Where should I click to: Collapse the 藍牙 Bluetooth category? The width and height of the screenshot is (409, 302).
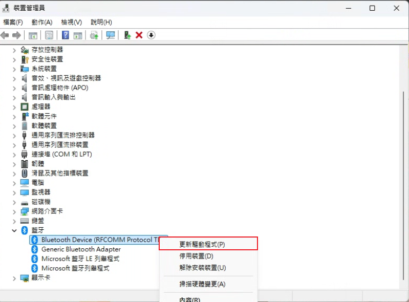coord(14,230)
